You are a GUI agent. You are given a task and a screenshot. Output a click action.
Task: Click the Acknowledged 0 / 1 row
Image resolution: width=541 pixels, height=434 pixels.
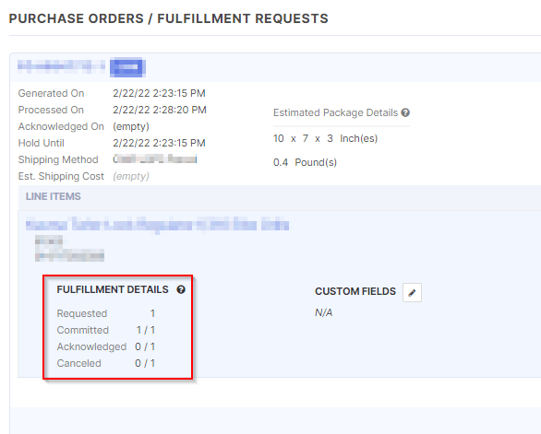pos(106,346)
